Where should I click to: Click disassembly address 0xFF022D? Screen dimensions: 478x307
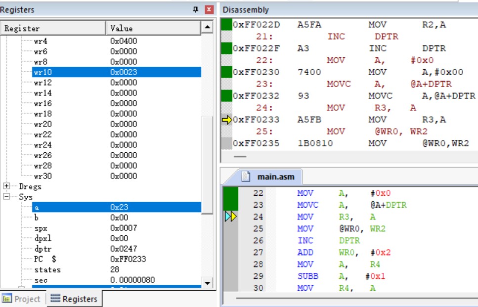pos(256,24)
